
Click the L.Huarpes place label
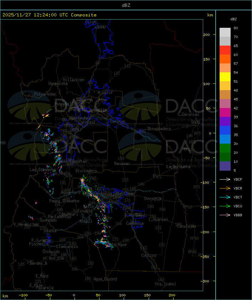(158, 219)
